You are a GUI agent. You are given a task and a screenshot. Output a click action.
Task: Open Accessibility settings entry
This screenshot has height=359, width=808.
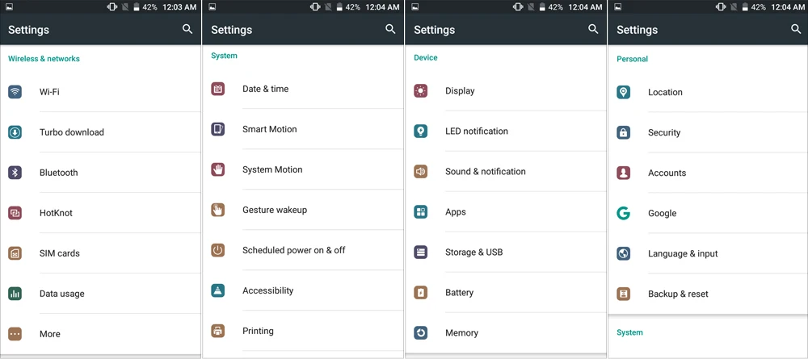pos(303,290)
